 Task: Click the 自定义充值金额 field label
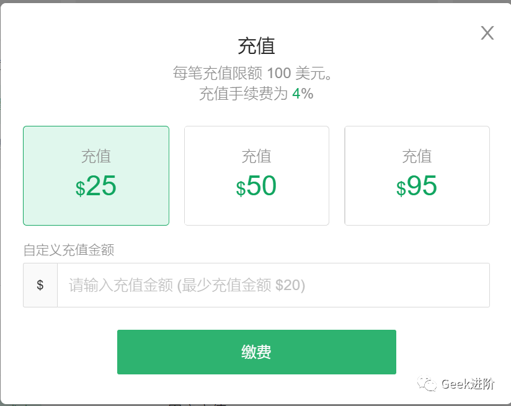pyautogui.click(x=69, y=250)
